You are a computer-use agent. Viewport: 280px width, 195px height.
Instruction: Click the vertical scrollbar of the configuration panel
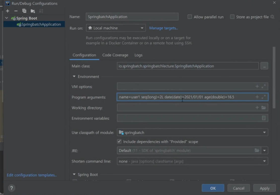tap(274, 78)
